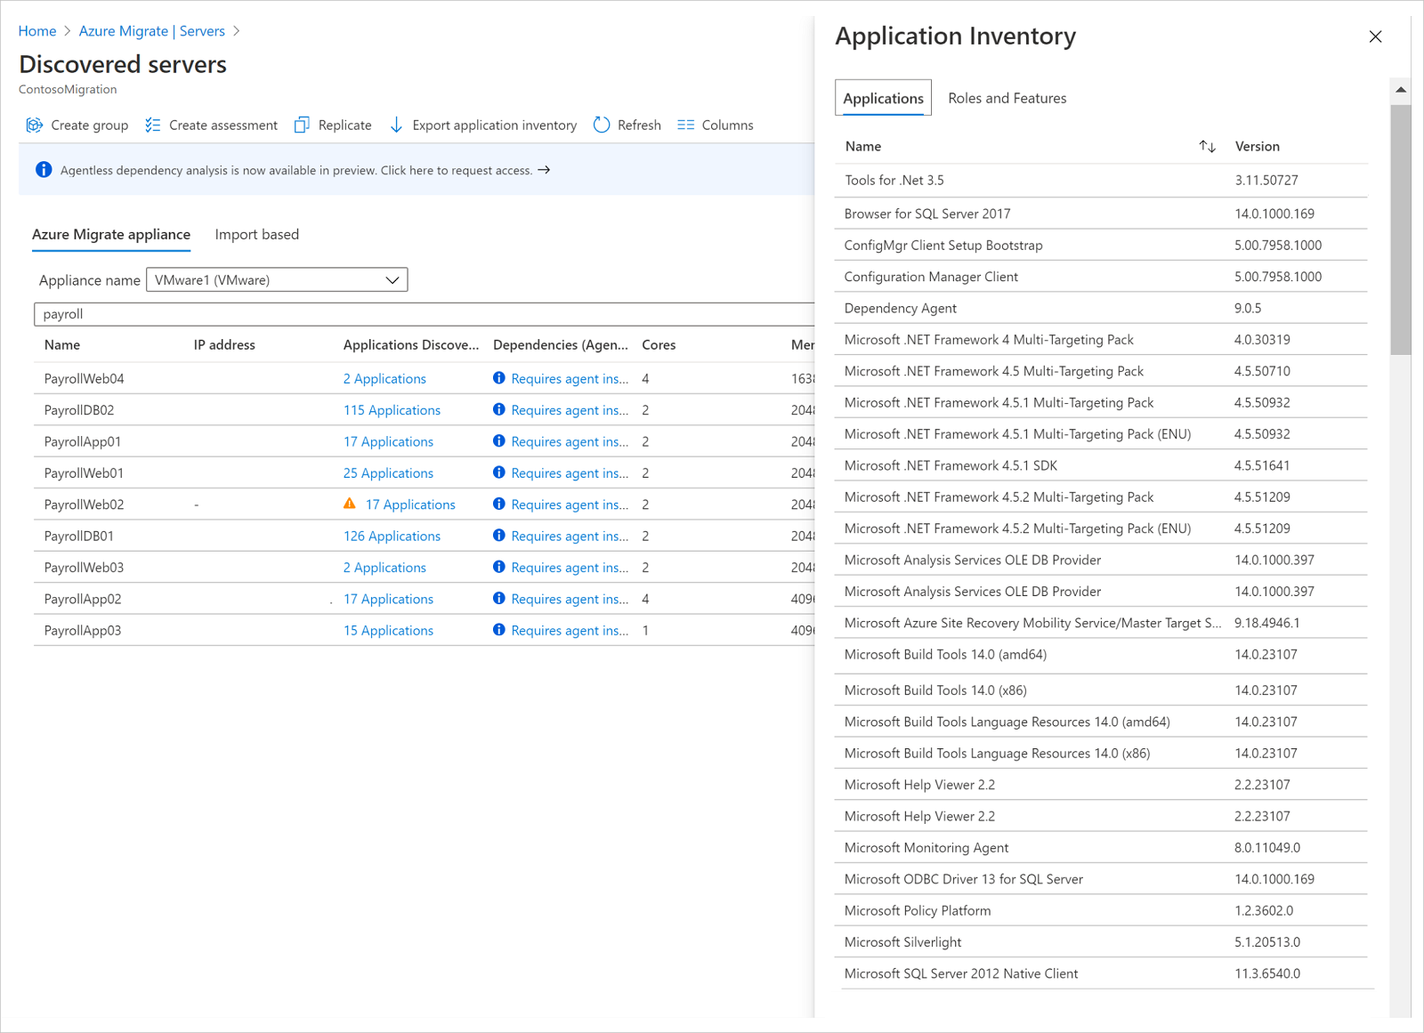Toggle sort order on the Name column

click(1208, 146)
